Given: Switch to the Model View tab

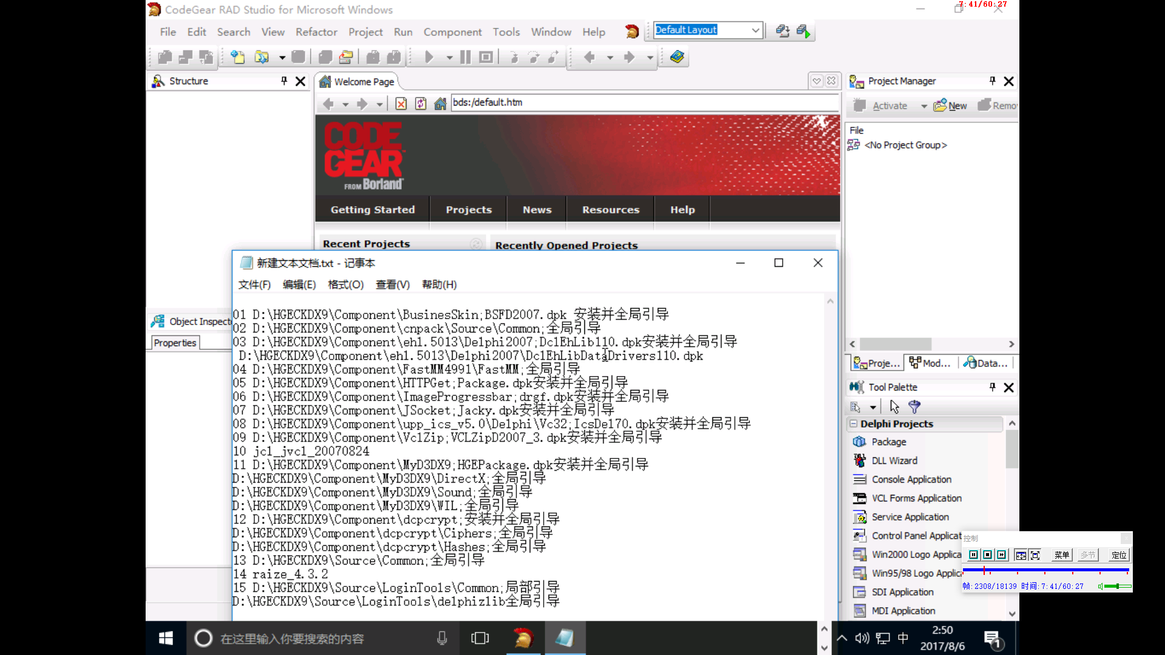Looking at the screenshot, I should tap(930, 363).
